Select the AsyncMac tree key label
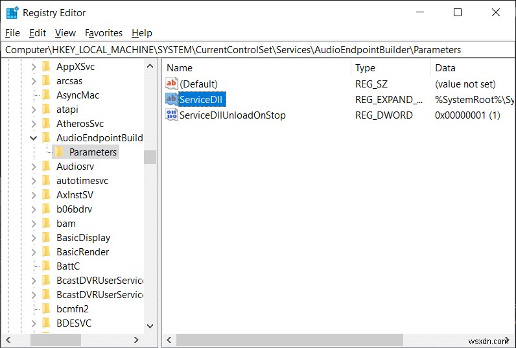 pyautogui.click(x=78, y=95)
